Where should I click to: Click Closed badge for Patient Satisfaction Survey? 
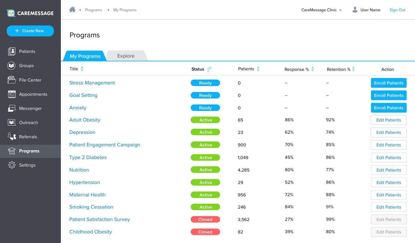tap(205, 220)
